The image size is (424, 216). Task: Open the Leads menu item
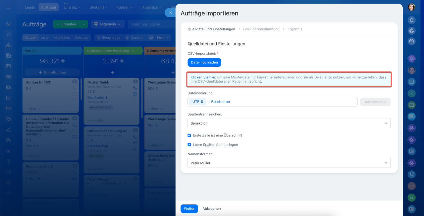click(x=30, y=7)
